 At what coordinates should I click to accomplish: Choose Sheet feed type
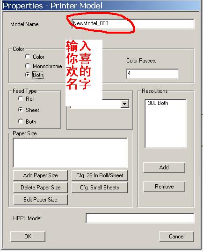(21, 110)
